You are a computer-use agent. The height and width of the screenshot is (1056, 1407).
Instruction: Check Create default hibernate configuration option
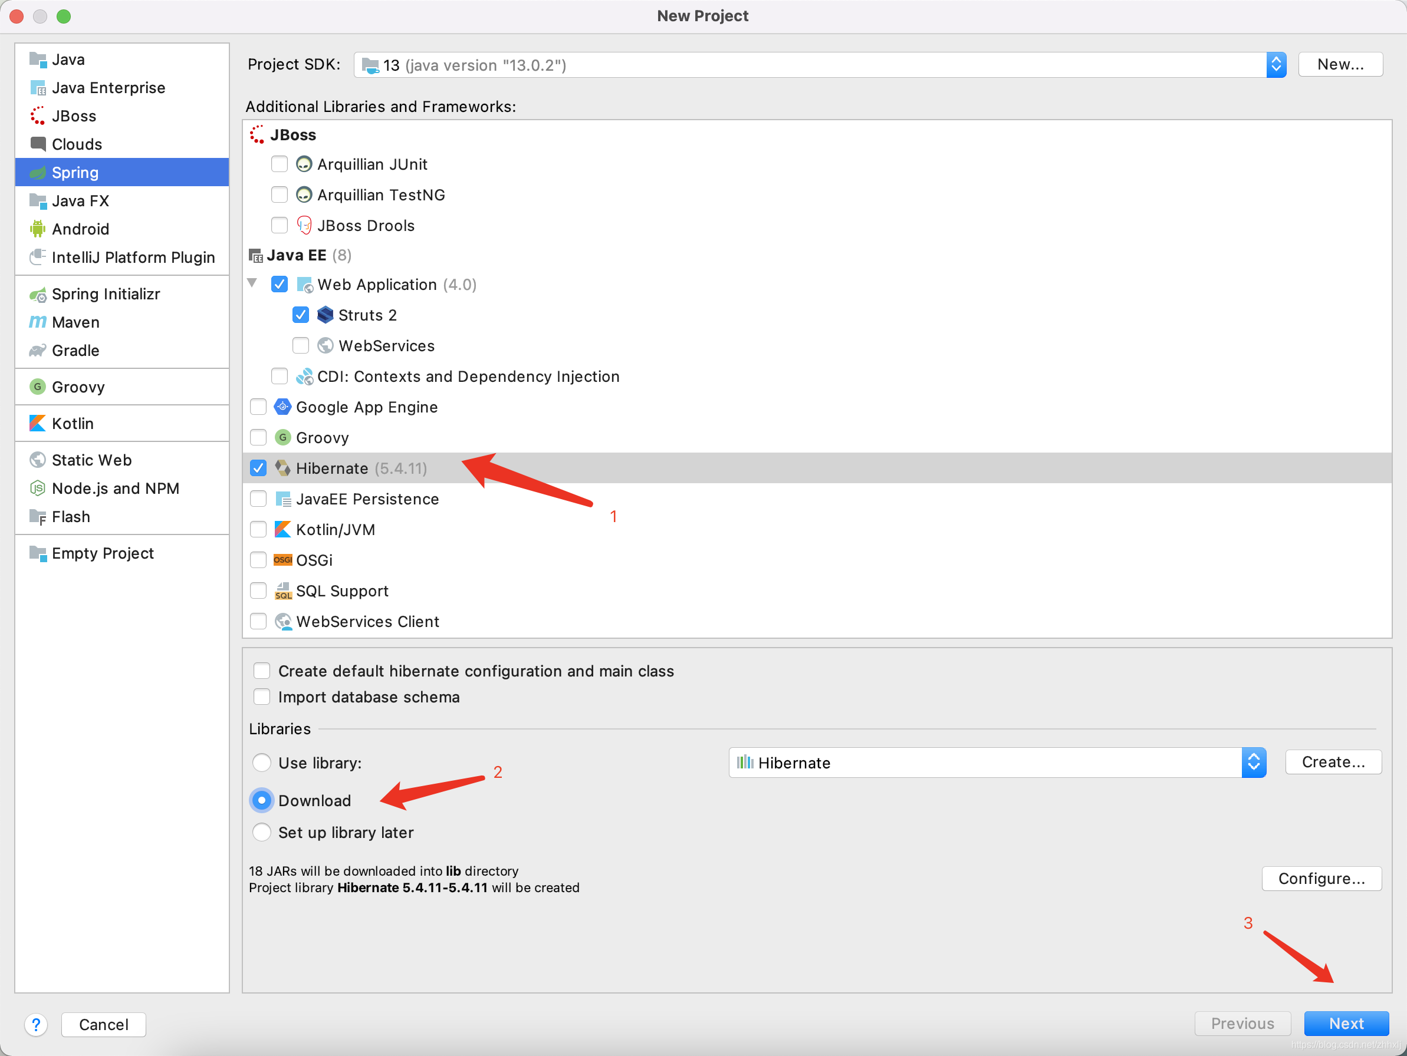[x=262, y=671]
